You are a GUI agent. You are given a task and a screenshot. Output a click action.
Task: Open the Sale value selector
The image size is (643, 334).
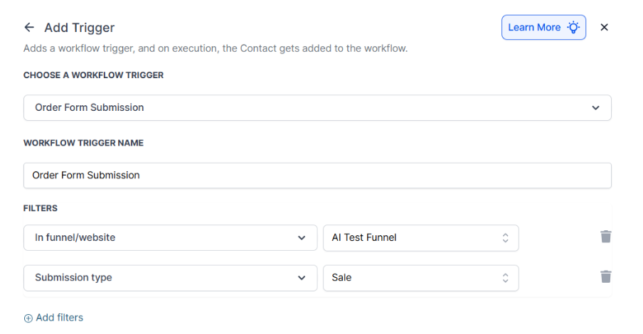point(413,278)
